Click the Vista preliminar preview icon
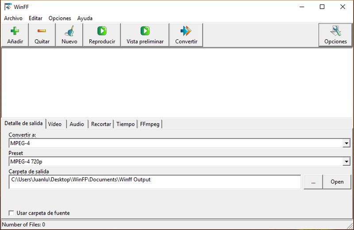The width and height of the screenshot is (354, 230). pyautogui.click(x=145, y=31)
